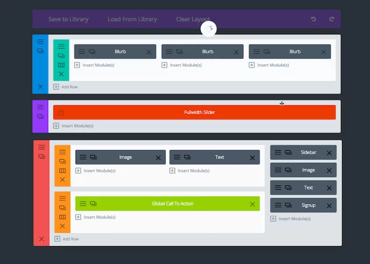The image size is (370, 264).
Task: Clone the blue section using duplicate icon
Action: (40, 51)
